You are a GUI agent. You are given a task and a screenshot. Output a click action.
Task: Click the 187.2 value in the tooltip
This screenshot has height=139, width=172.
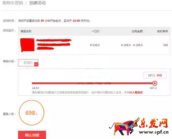click(x=152, y=75)
